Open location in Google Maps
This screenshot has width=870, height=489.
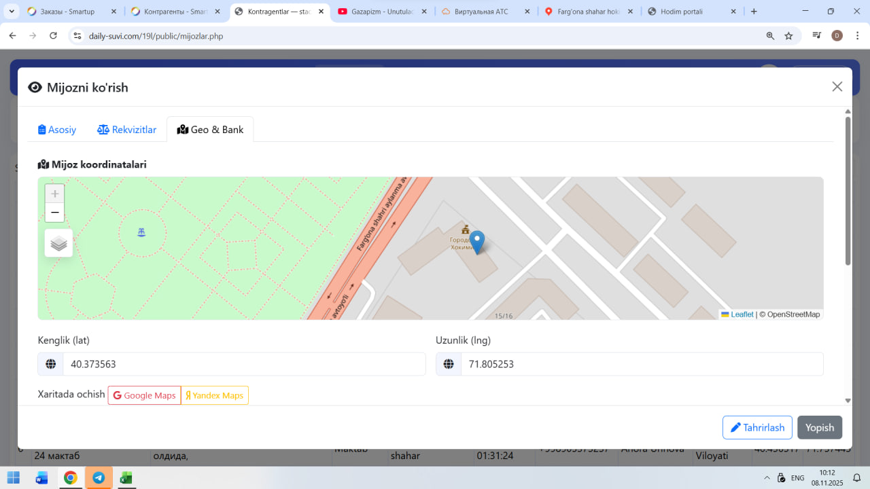[x=144, y=395]
